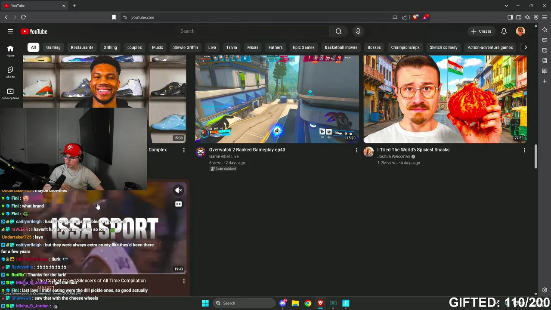Select the Gaming filter chip
The image size is (551, 310).
(53, 47)
